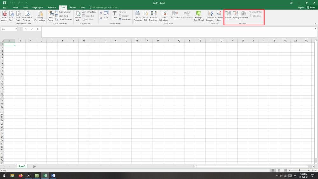This screenshot has width=318, height=179.
Task: Toggle the Filter funnel icon
Action: [114, 15]
